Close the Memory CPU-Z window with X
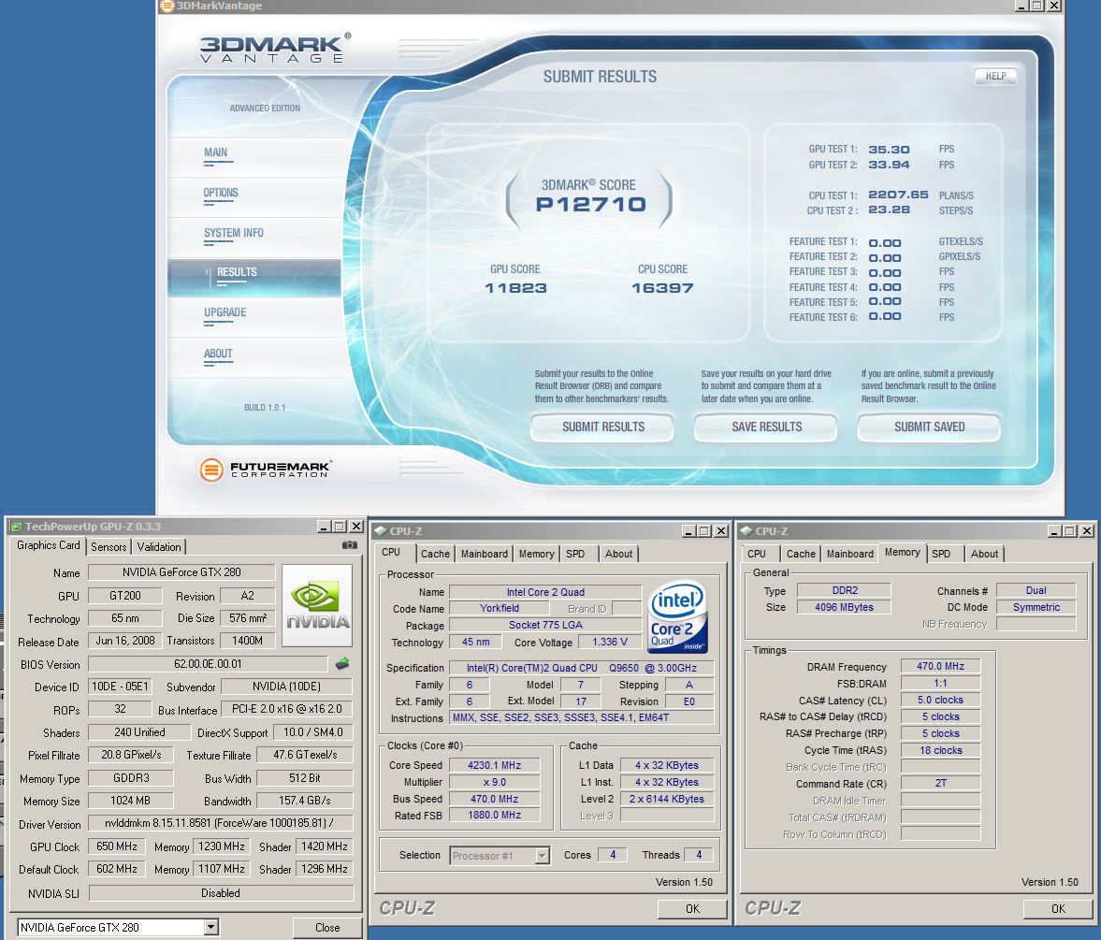This screenshot has height=940, width=1101. [1087, 531]
